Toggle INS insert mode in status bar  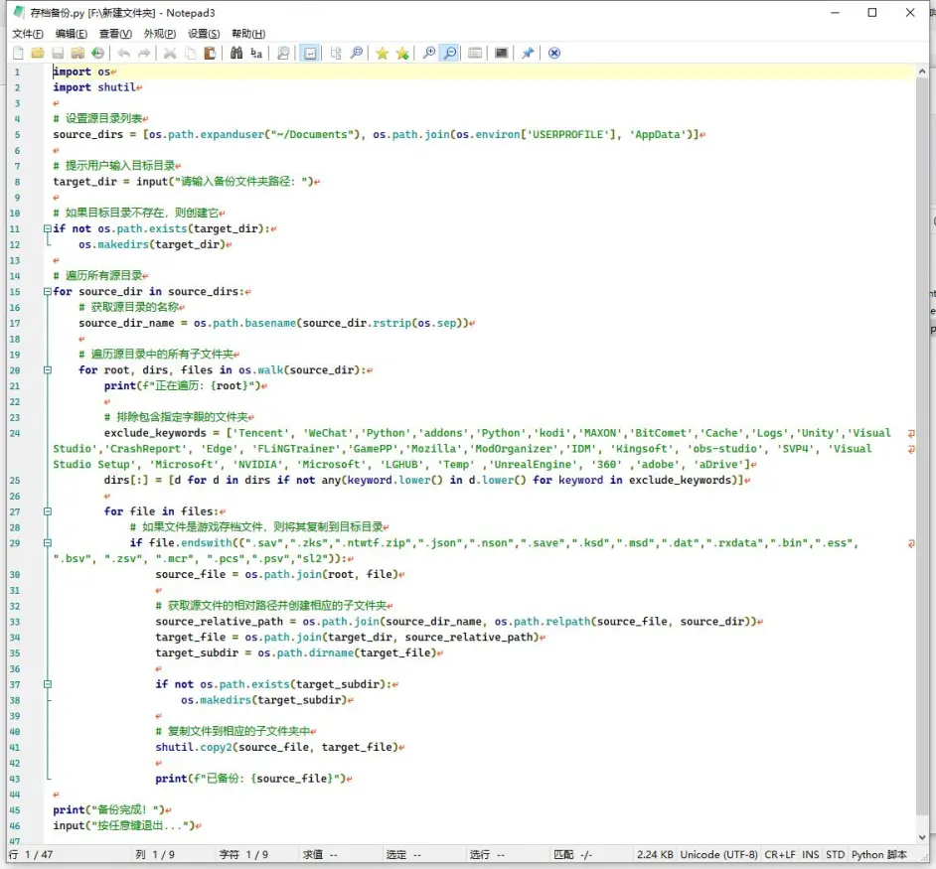[811, 854]
